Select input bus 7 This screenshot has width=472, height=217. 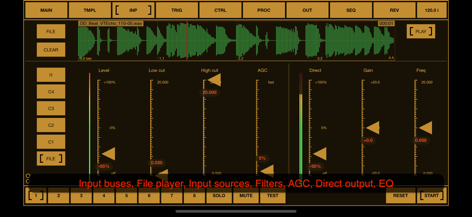pos(172,196)
